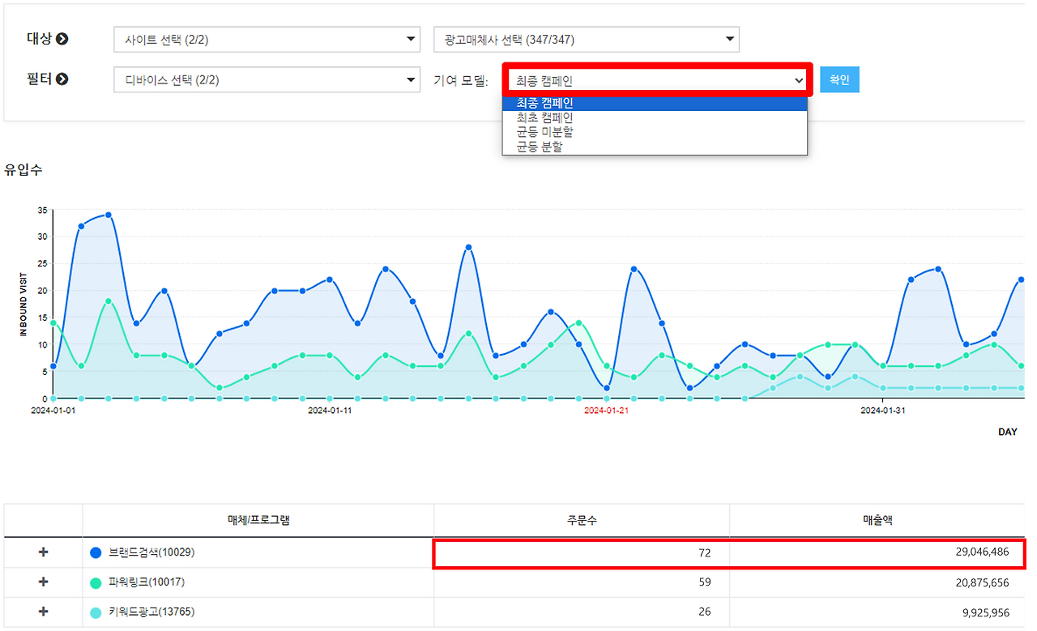Select the 키워드광고(13765) row label

pos(151,612)
